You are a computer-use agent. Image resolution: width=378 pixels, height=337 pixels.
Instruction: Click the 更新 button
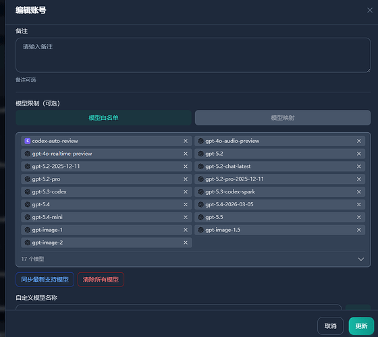[x=361, y=326]
